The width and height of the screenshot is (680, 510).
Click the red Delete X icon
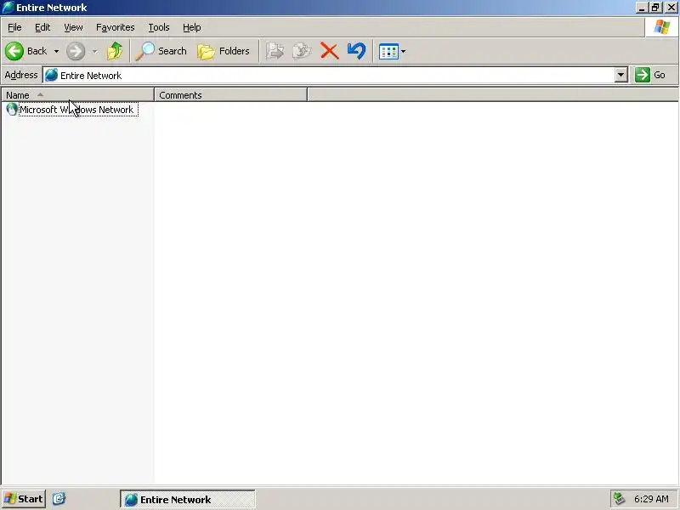[x=329, y=51]
